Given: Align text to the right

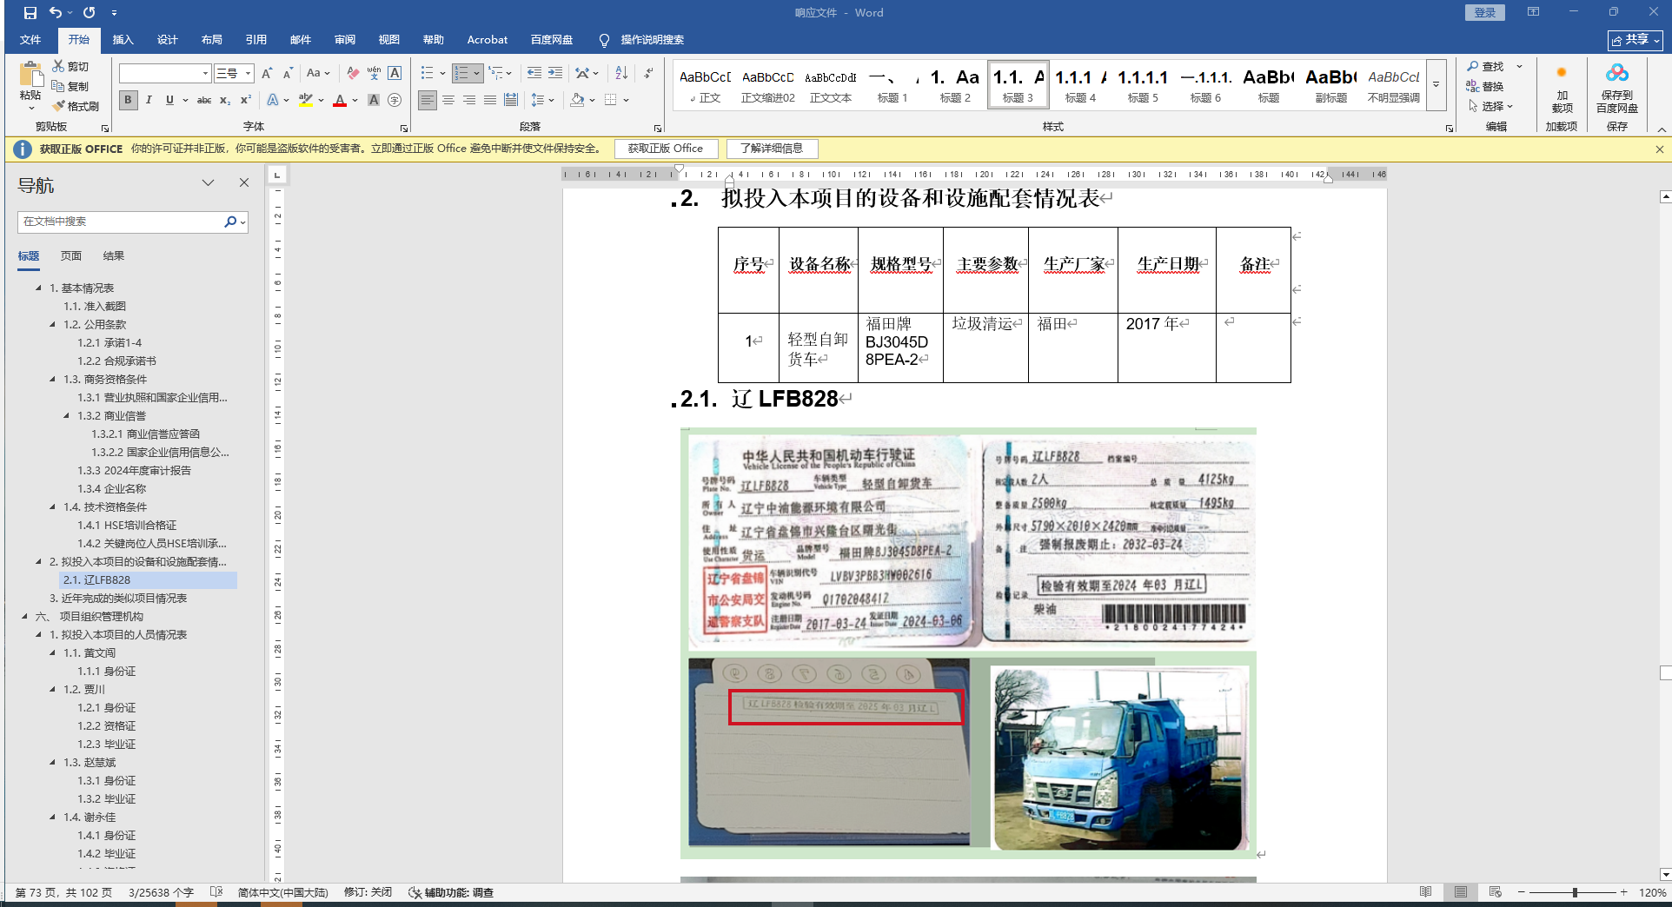Looking at the screenshot, I should tap(469, 100).
